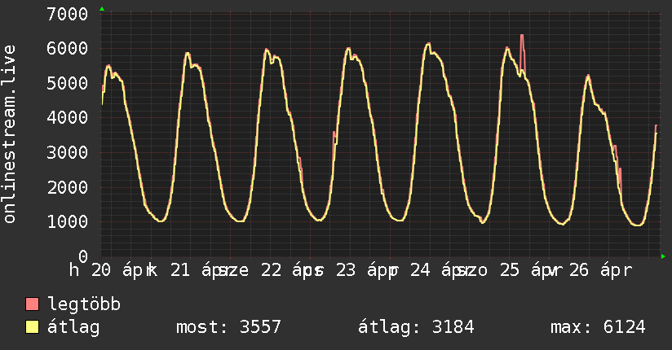Click the yellow átlag legend swatch
Image resolution: width=672 pixels, height=350 pixels.
[33, 327]
